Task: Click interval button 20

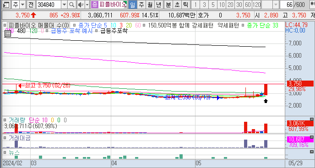Action: pos(230,5)
